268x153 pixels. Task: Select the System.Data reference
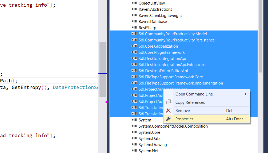click(149, 139)
